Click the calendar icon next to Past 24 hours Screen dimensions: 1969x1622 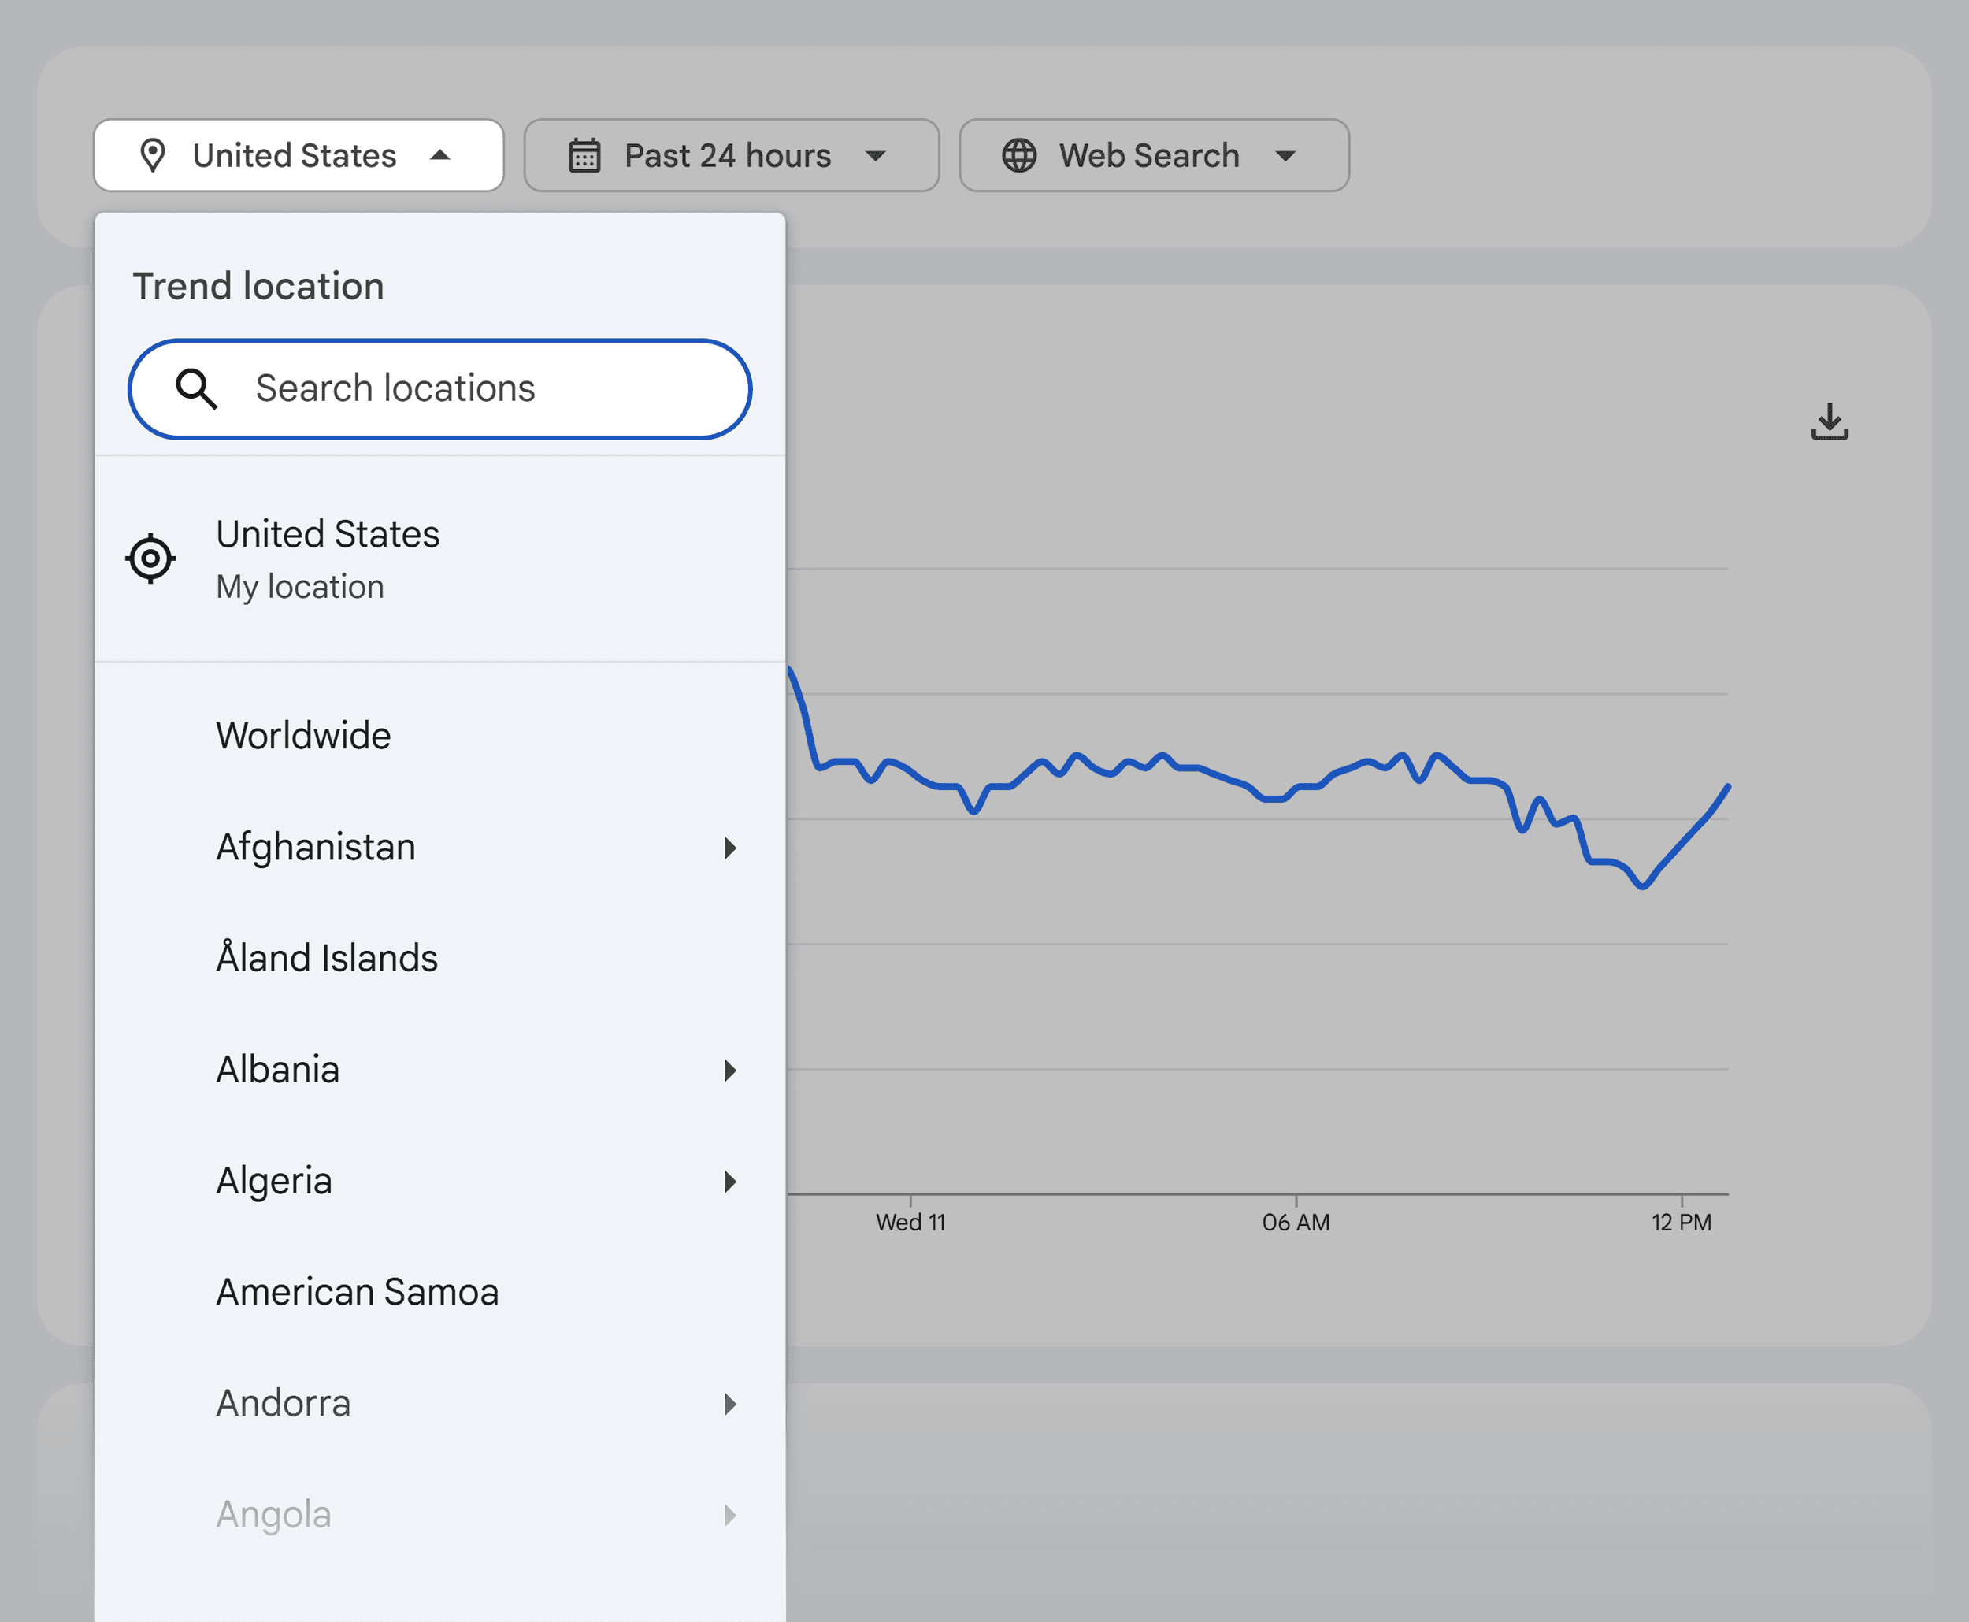[x=584, y=155]
